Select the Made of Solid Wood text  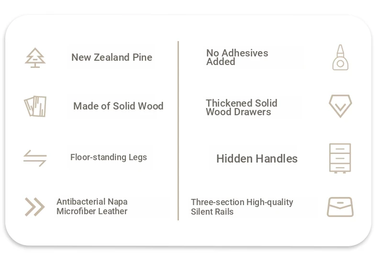pyautogui.click(x=118, y=106)
